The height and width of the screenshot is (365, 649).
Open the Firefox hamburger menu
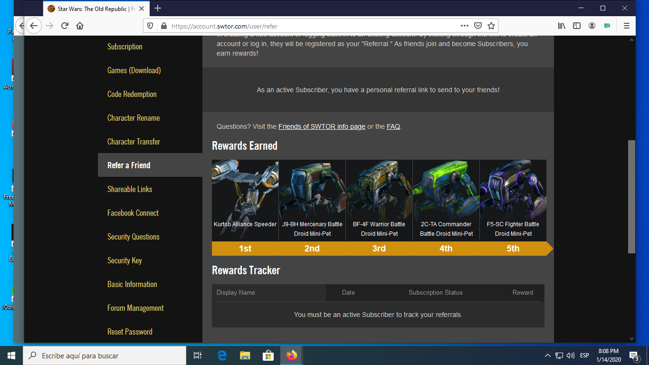627,26
